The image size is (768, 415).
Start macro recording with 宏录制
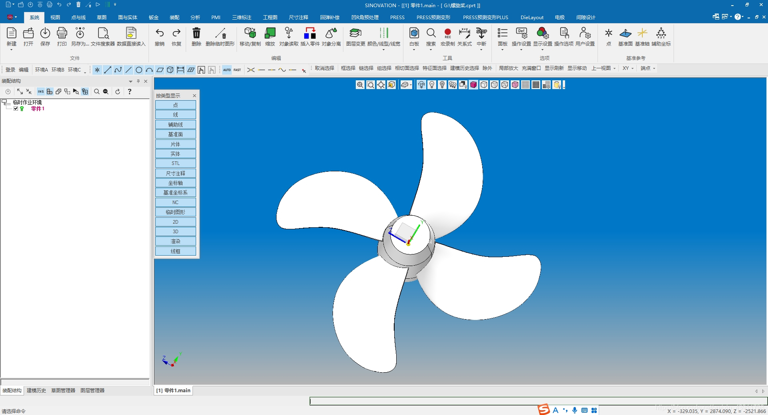447,33
